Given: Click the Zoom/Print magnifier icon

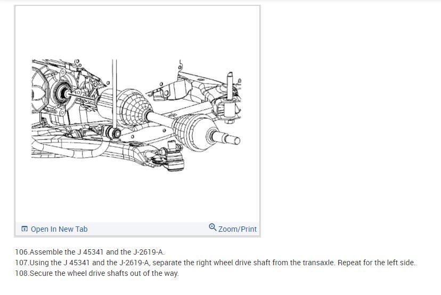Looking at the screenshot, I should click(213, 227).
